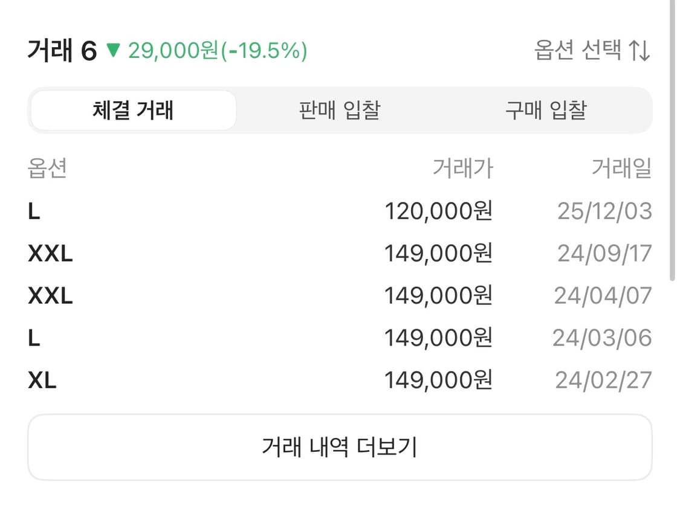Viewport: 680px width, 508px height.
Task: Select the L row dated 24/03/06
Action: pyautogui.click(x=340, y=338)
